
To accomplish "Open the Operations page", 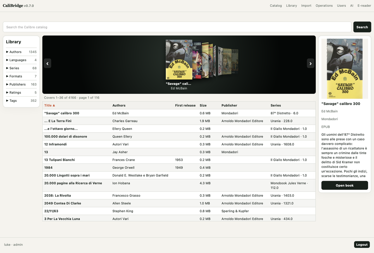I will [324, 6].
